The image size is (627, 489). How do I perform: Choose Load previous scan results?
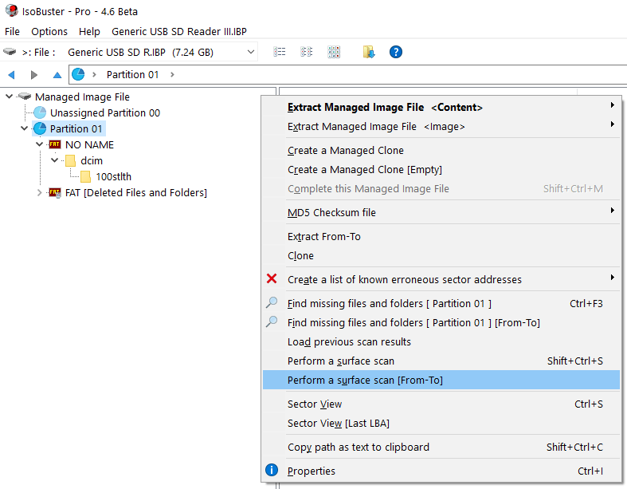(x=441, y=342)
